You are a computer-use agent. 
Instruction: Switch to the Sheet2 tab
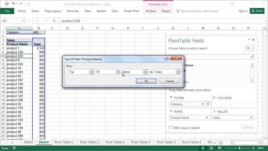[x=28, y=142]
